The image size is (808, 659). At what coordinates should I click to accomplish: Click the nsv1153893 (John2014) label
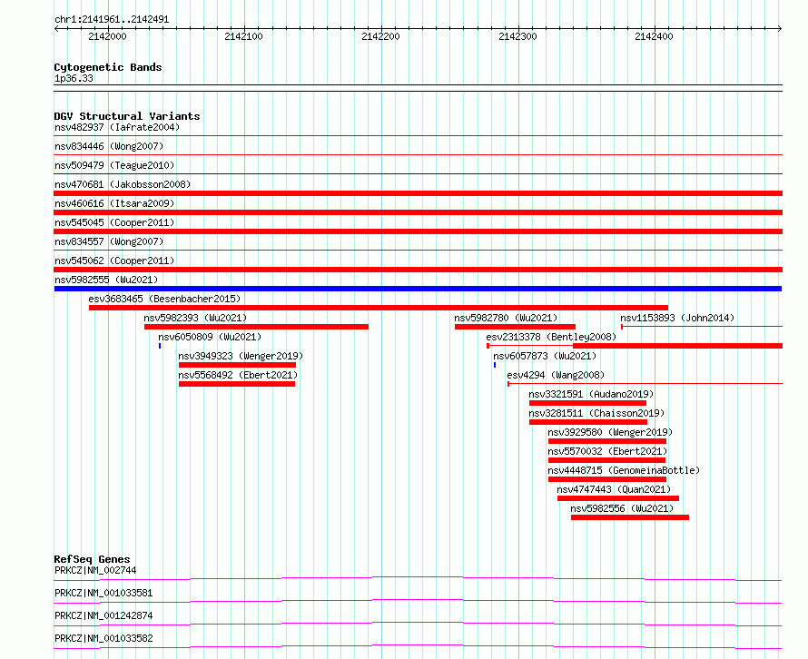(x=677, y=318)
